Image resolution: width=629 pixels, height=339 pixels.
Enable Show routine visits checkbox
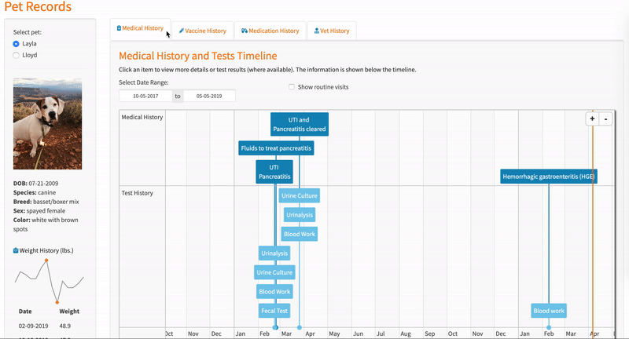(x=292, y=86)
